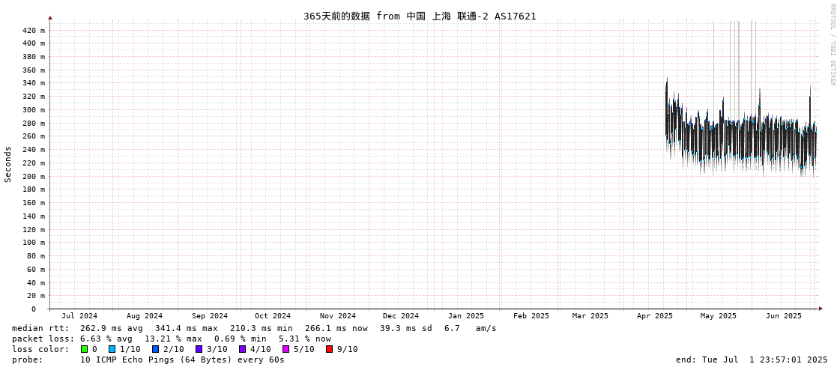The height and width of the screenshot is (370, 840).
Task: Click the 'Sep 2024' x-axis label
Action: pos(210,316)
